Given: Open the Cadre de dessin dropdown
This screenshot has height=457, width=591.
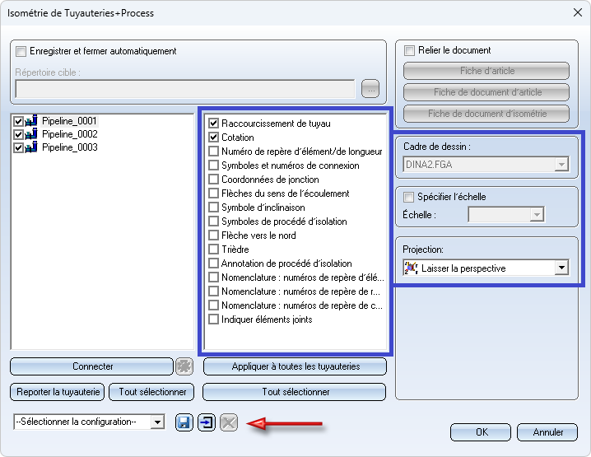Looking at the screenshot, I should tap(561, 165).
